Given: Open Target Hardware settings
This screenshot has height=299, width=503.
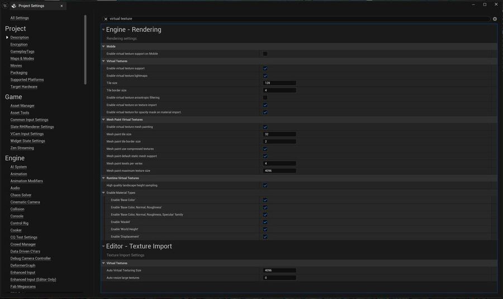Looking at the screenshot, I should tap(23, 87).
